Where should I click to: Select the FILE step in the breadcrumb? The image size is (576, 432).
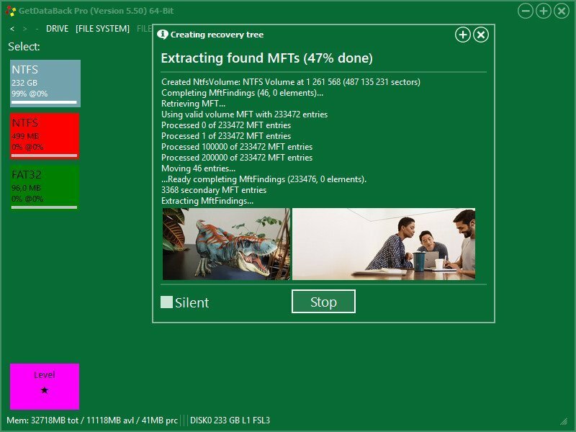coord(143,29)
